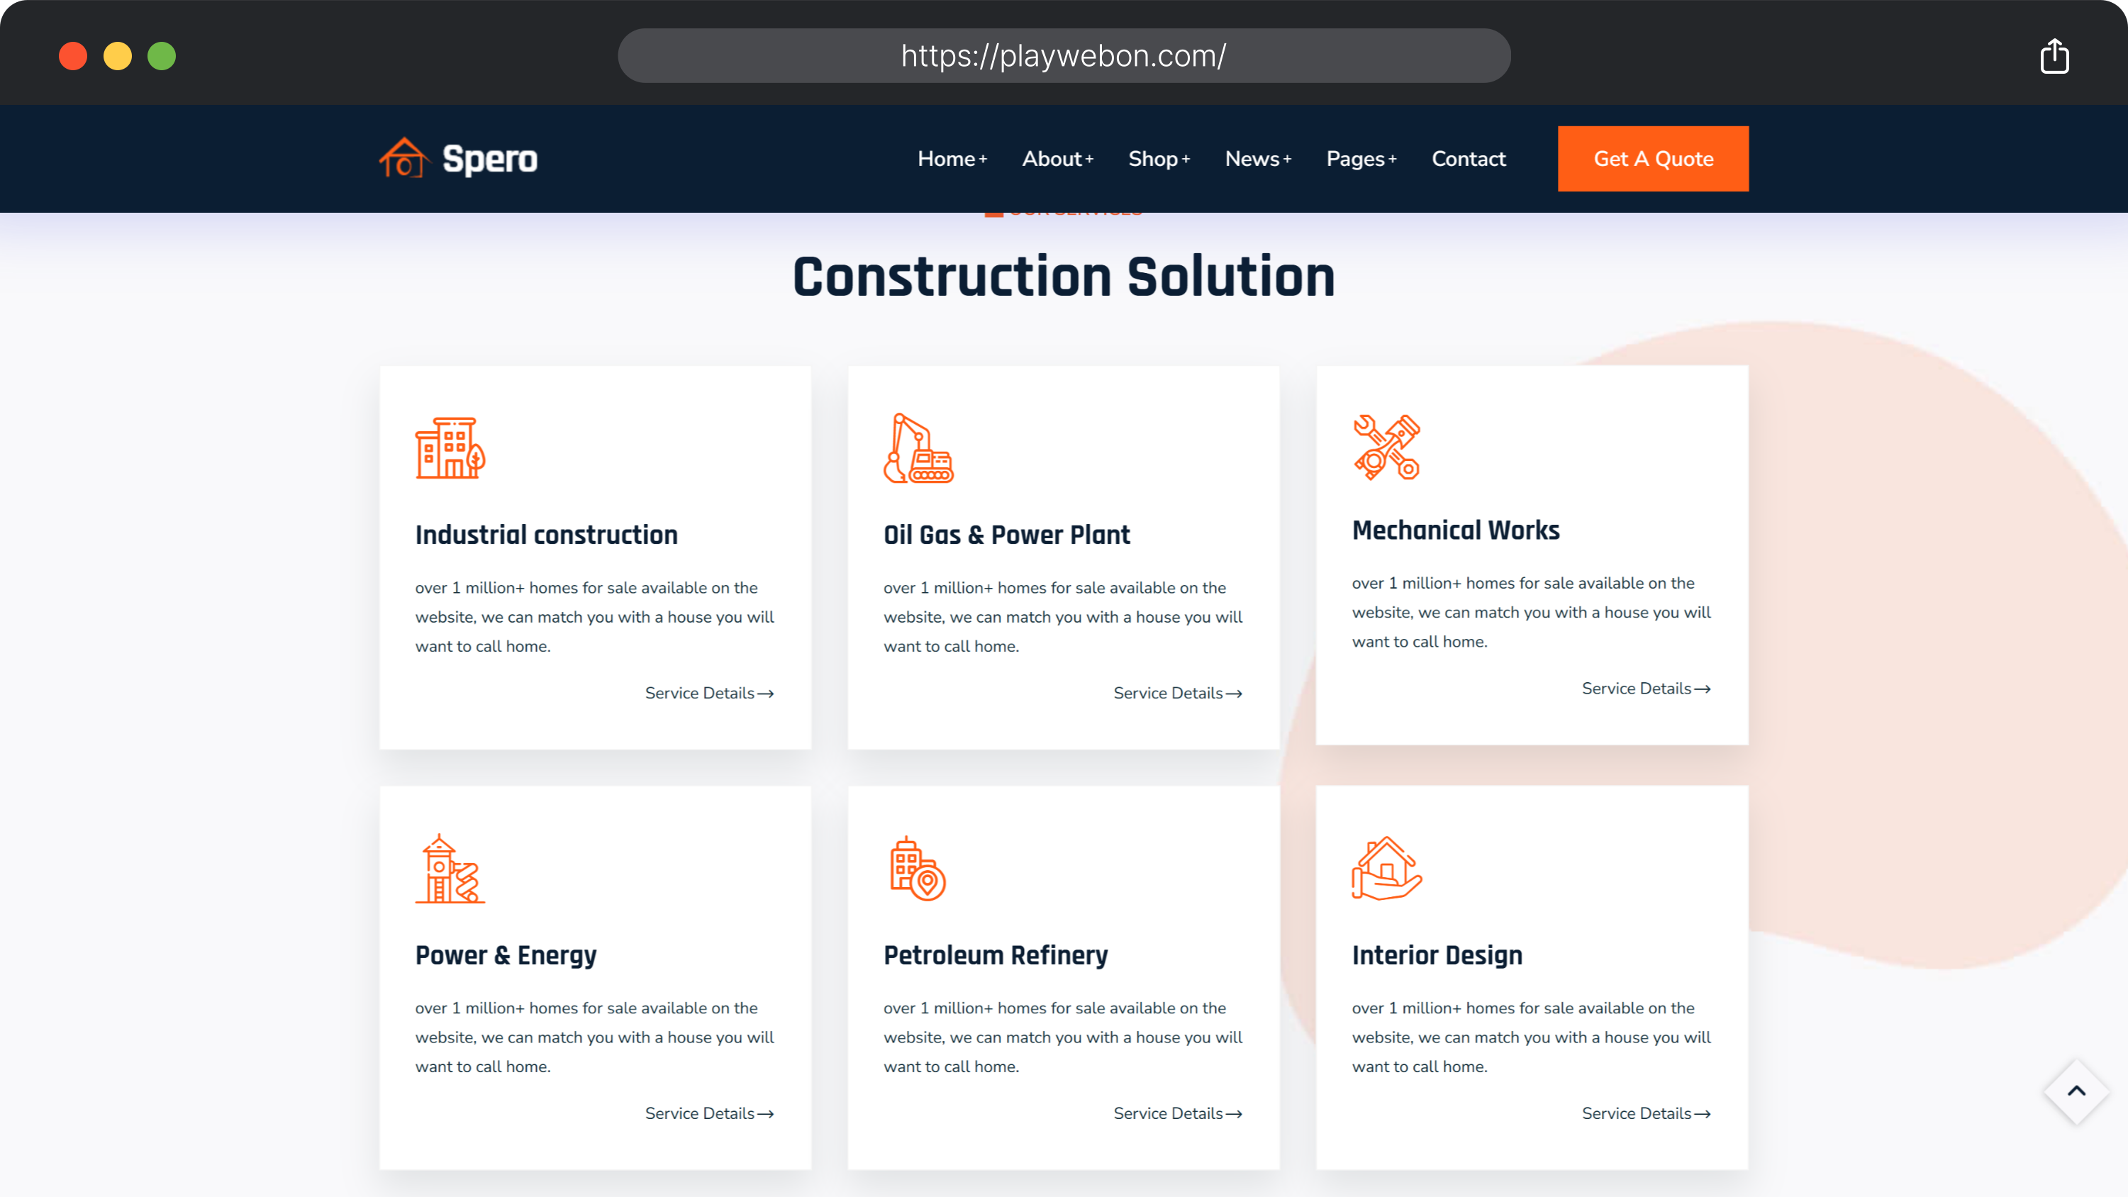Open Service Details for Petroleum Refinery
2128x1197 pixels.
[1177, 1113]
